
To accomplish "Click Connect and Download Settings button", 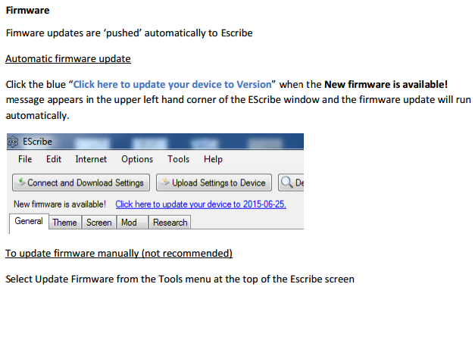I will (80, 182).
